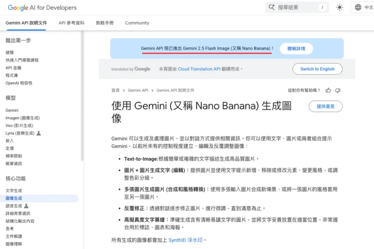Viewport: 374px width, 249px height.
Task: Open Veo (影片生成) sidebar item
Action: (19, 125)
